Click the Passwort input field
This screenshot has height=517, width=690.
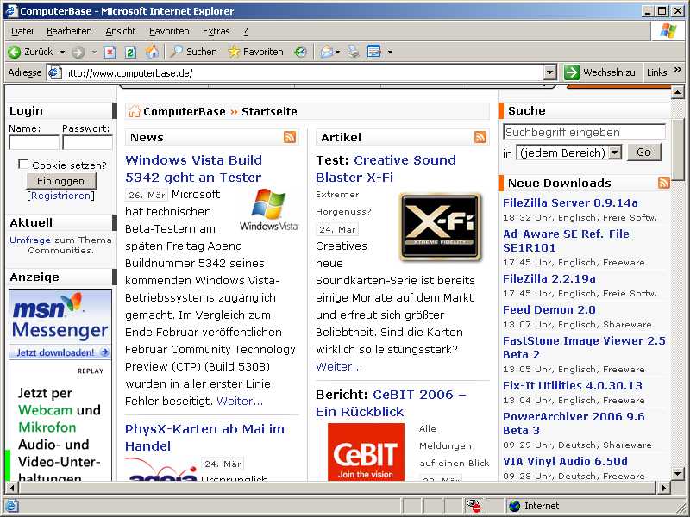point(87,142)
